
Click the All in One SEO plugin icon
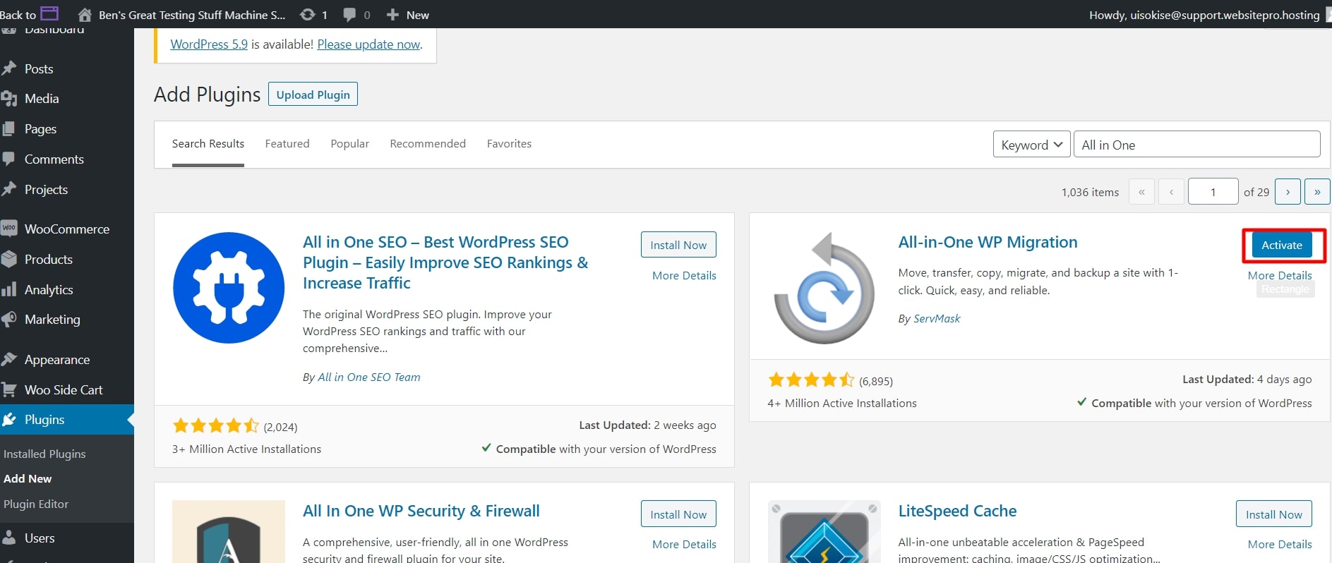click(x=229, y=288)
